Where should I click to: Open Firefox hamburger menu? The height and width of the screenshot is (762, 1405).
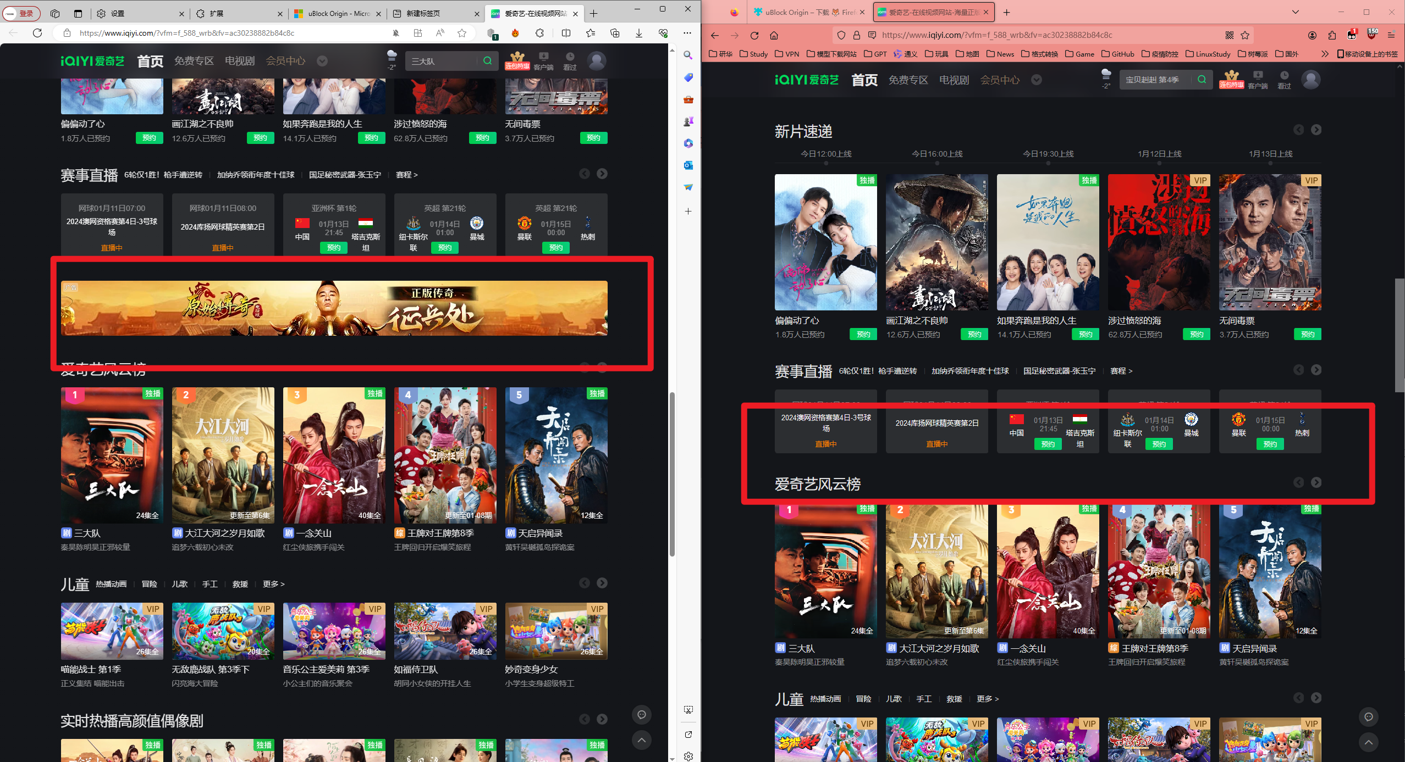point(1391,35)
